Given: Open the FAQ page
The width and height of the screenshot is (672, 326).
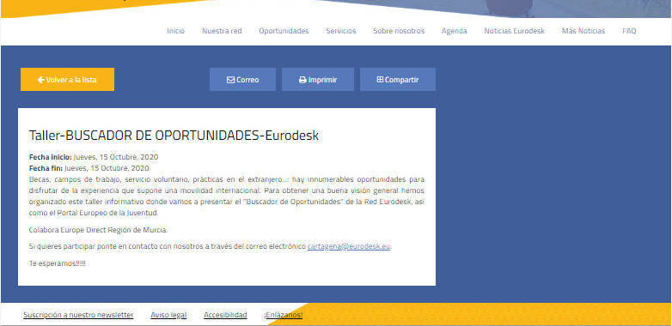Looking at the screenshot, I should (629, 31).
